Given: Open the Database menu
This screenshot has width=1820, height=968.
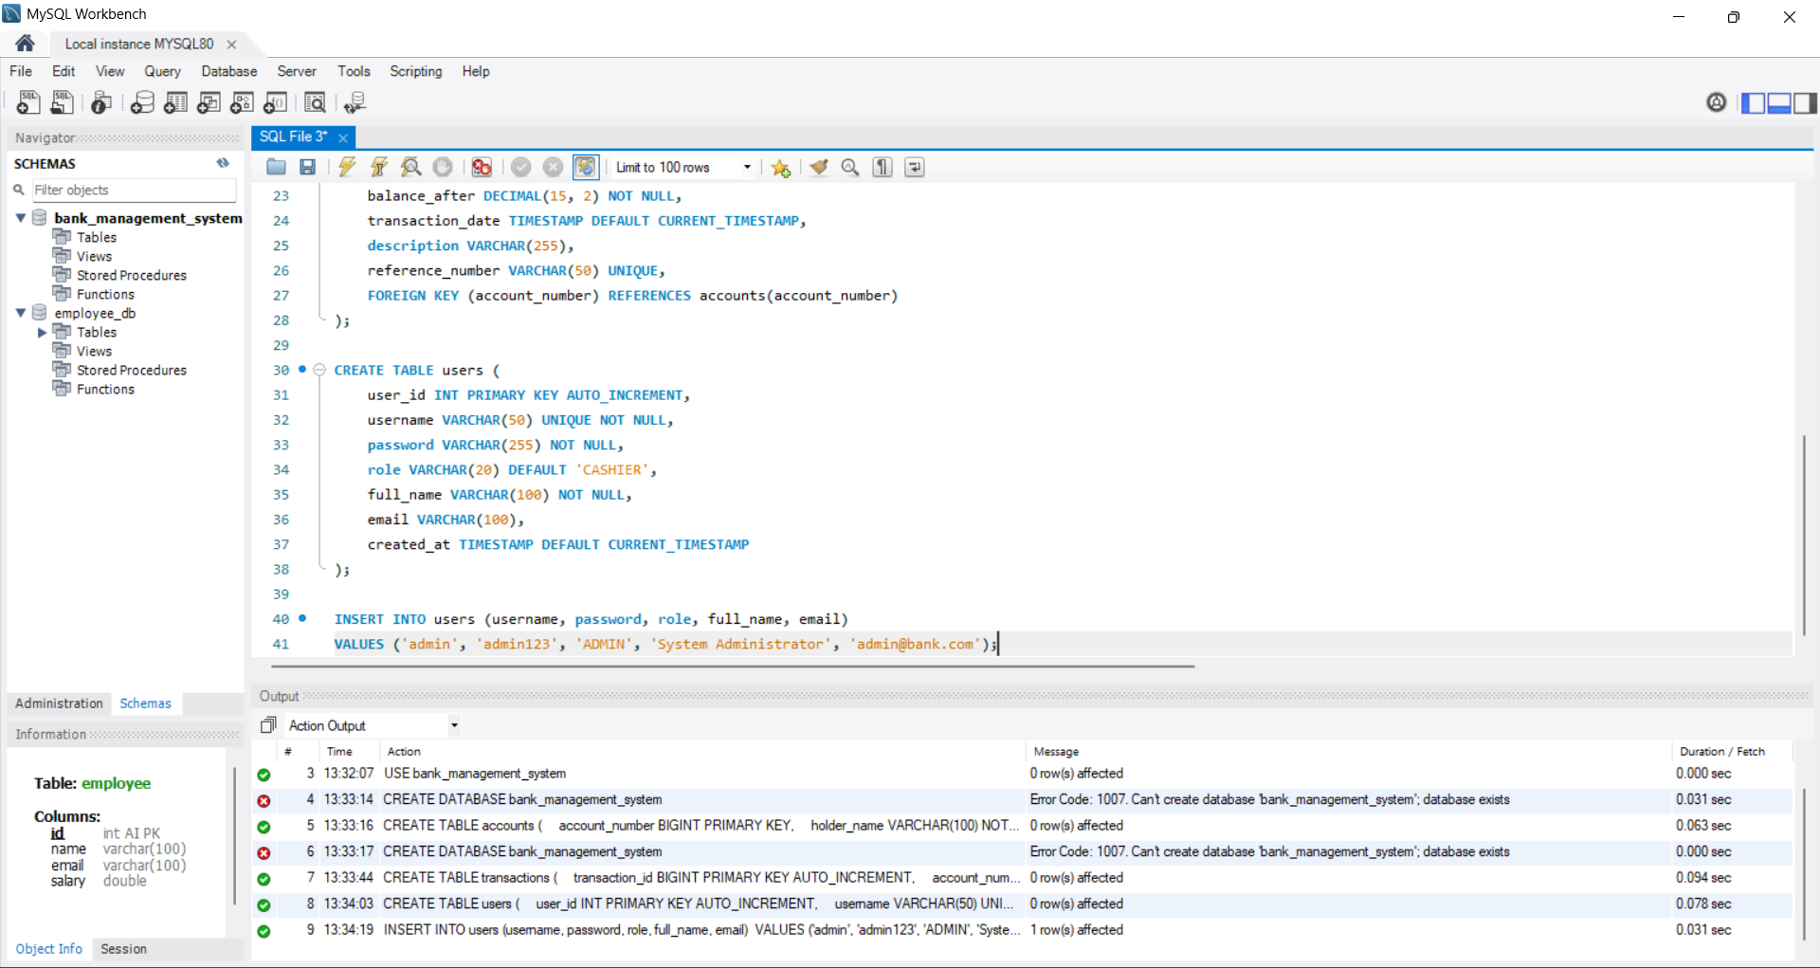Looking at the screenshot, I should [228, 71].
